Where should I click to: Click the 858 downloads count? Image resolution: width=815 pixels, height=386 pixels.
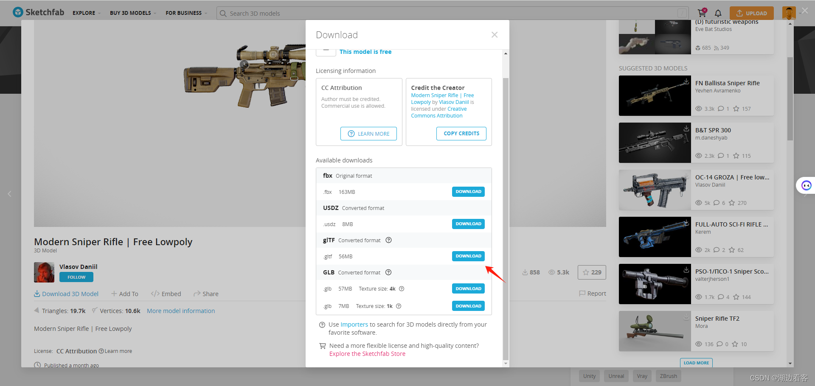click(531, 272)
